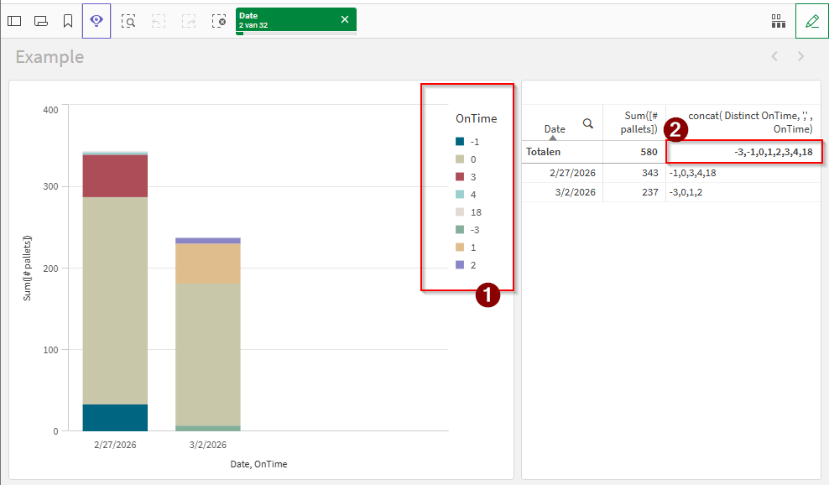The height and width of the screenshot is (485, 829).
Task: Step back in selections
Action: [158, 21]
